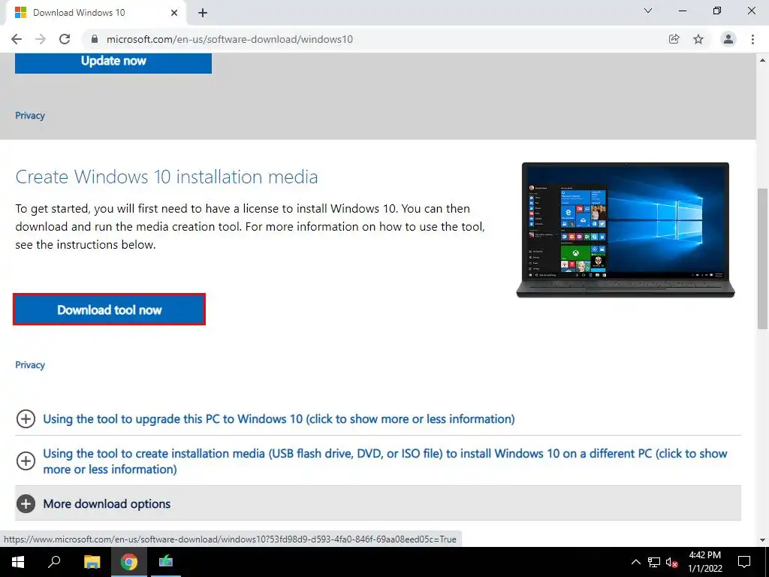The height and width of the screenshot is (577, 769).
Task: Click the scrollbar up arrow
Action: pos(762,60)
